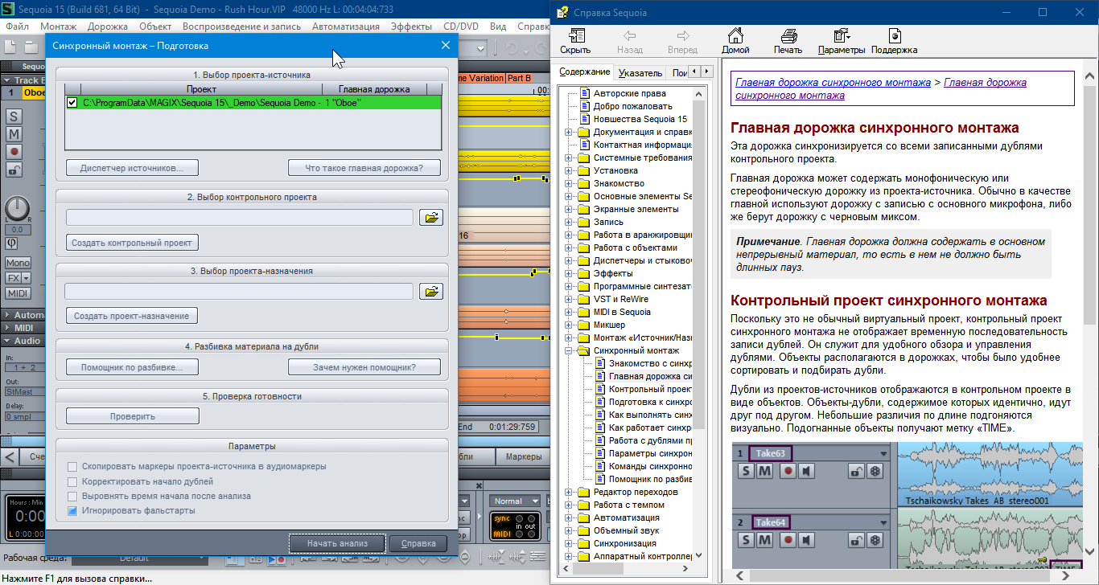Expand the Эффекты tree node
This screenshot has height=585, width=1099.
point(569,273)
